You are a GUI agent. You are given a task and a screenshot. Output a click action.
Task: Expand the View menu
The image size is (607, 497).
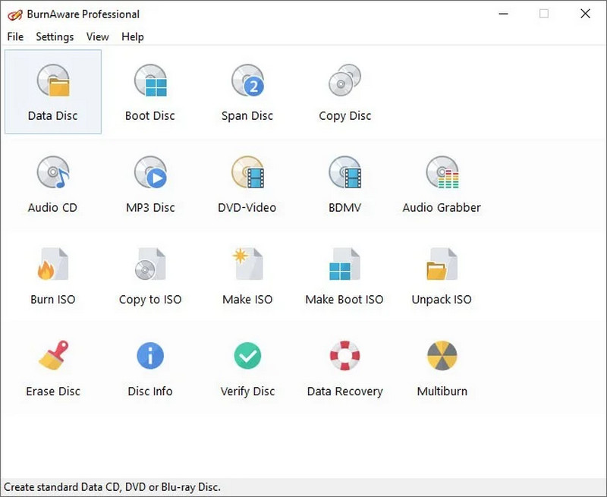[97, 36]
